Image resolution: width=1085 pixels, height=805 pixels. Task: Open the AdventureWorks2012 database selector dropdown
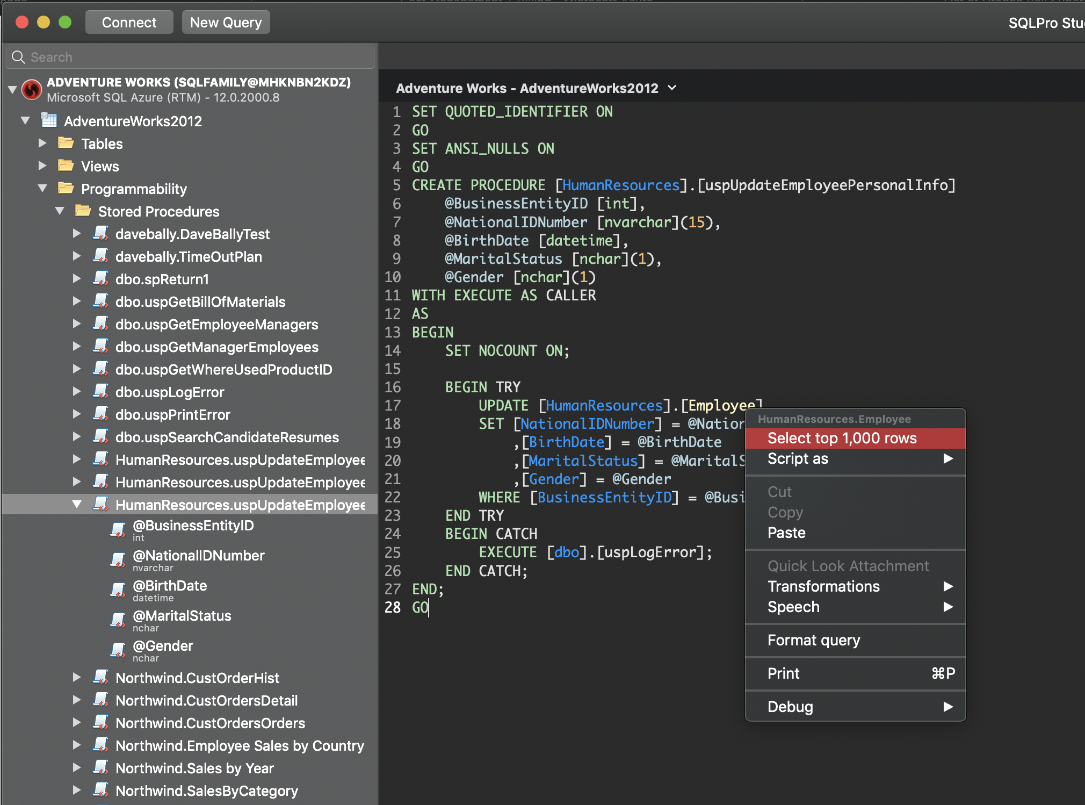[x=672, y=88]
